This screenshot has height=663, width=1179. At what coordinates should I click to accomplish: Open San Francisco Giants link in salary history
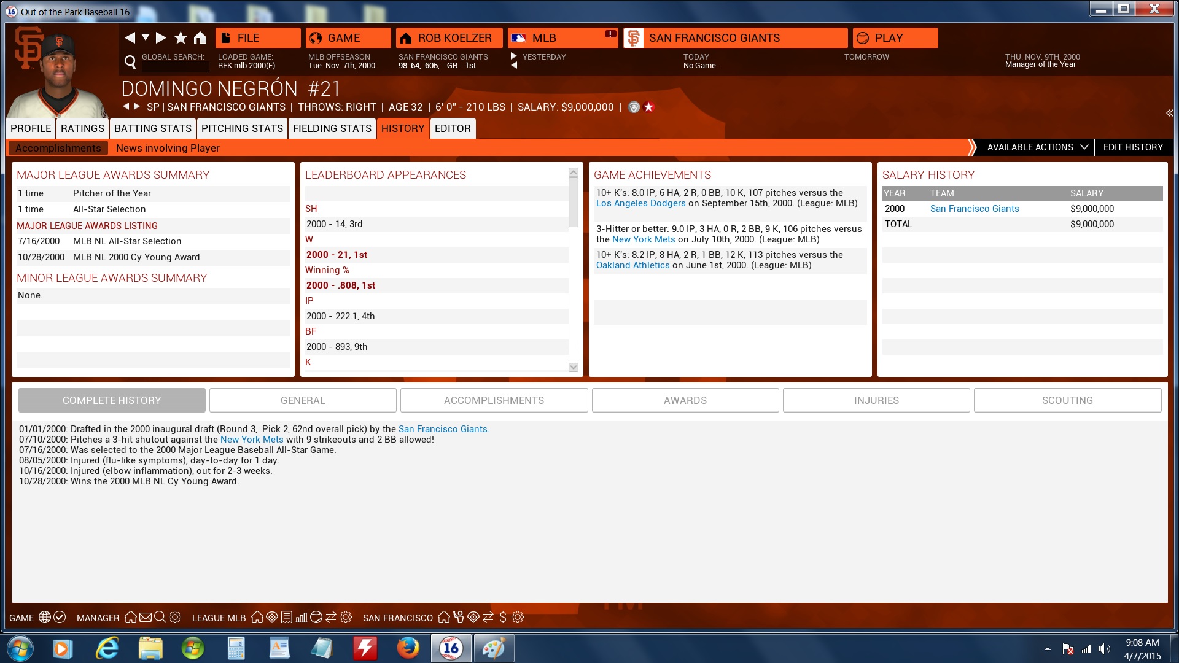click(x=974, y=209)
